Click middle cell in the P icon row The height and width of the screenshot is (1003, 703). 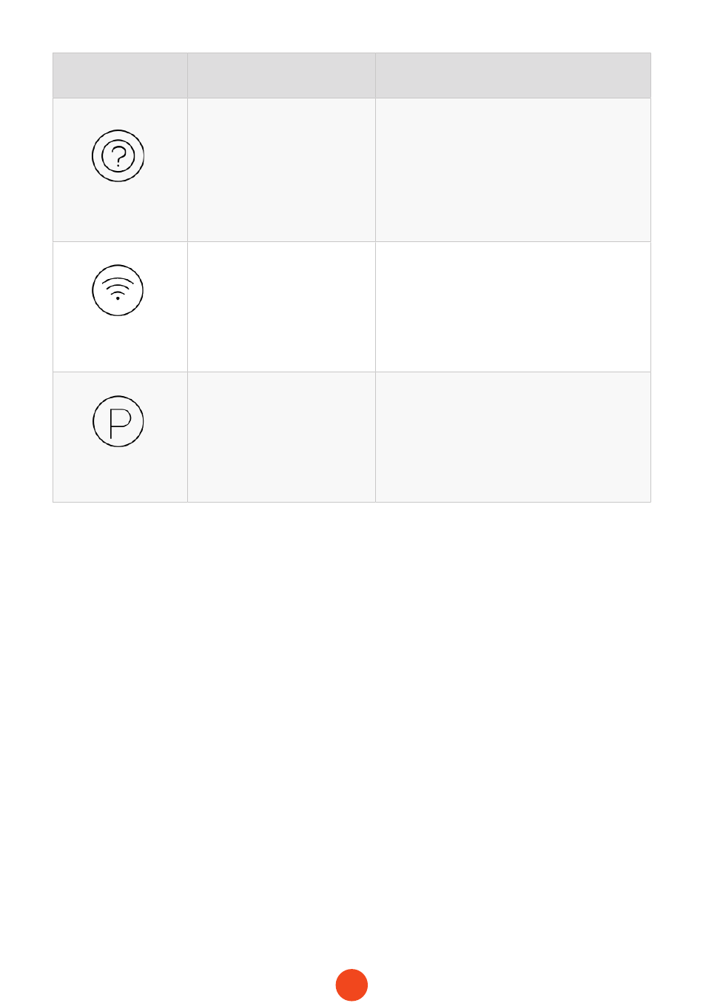pos(281,437)
